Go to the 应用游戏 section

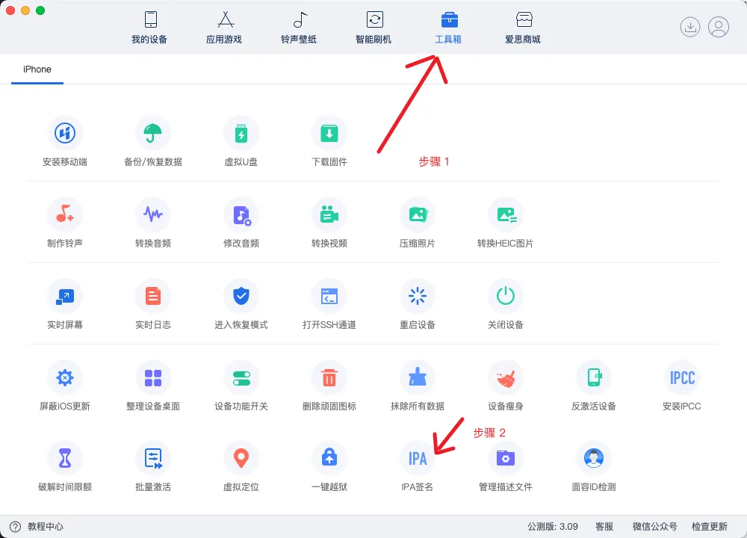(x=224, y=28)
